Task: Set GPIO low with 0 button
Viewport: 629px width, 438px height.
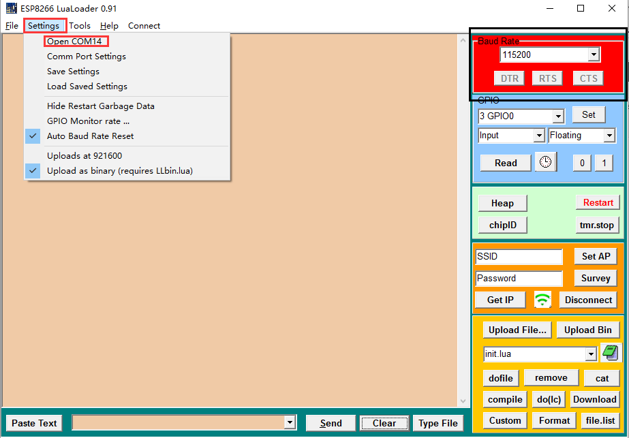Action: click(x=582, y=163)
